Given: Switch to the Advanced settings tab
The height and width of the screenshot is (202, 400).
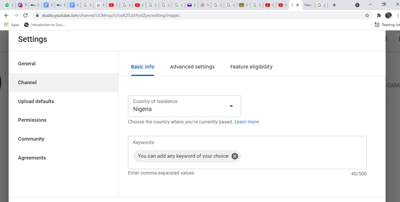Looking at the screenshot, I should (192, 67).
